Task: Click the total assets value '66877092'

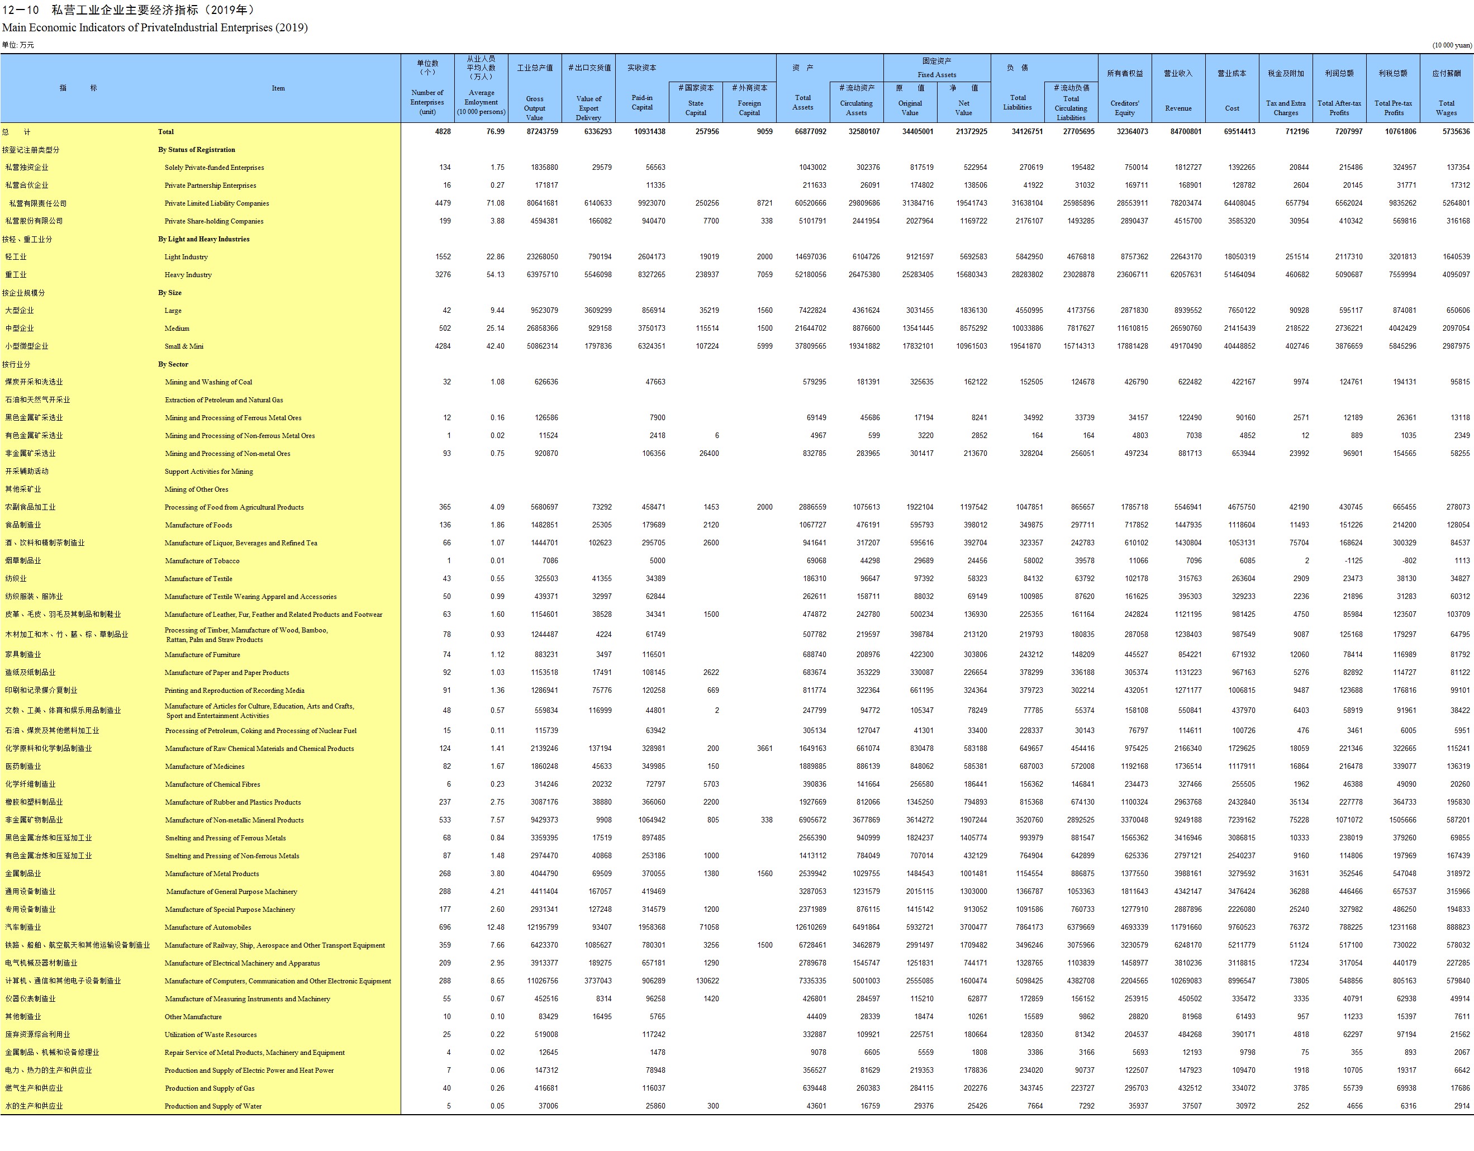Action: point(811,132)
